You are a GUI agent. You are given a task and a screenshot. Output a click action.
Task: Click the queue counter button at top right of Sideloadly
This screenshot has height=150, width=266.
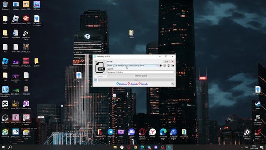[166, 62]
